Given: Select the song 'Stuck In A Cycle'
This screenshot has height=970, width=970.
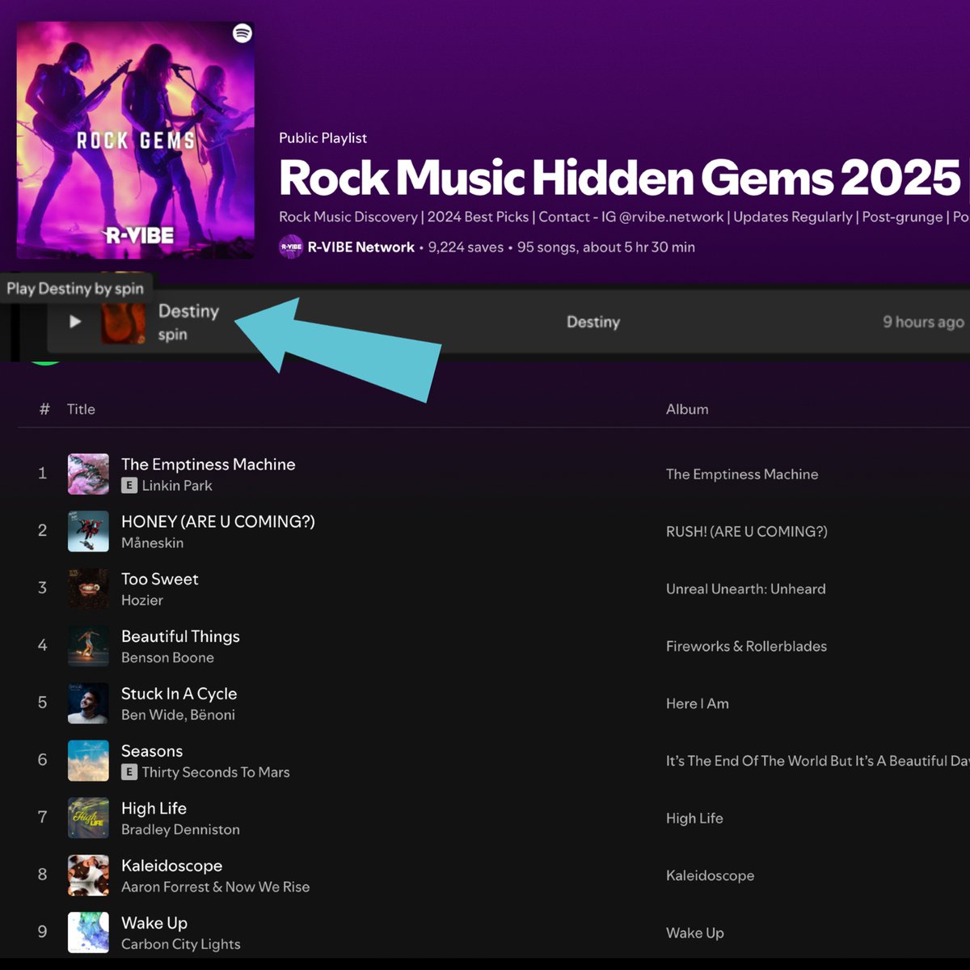Looking at the screenshot, I should tap(179, 694).
